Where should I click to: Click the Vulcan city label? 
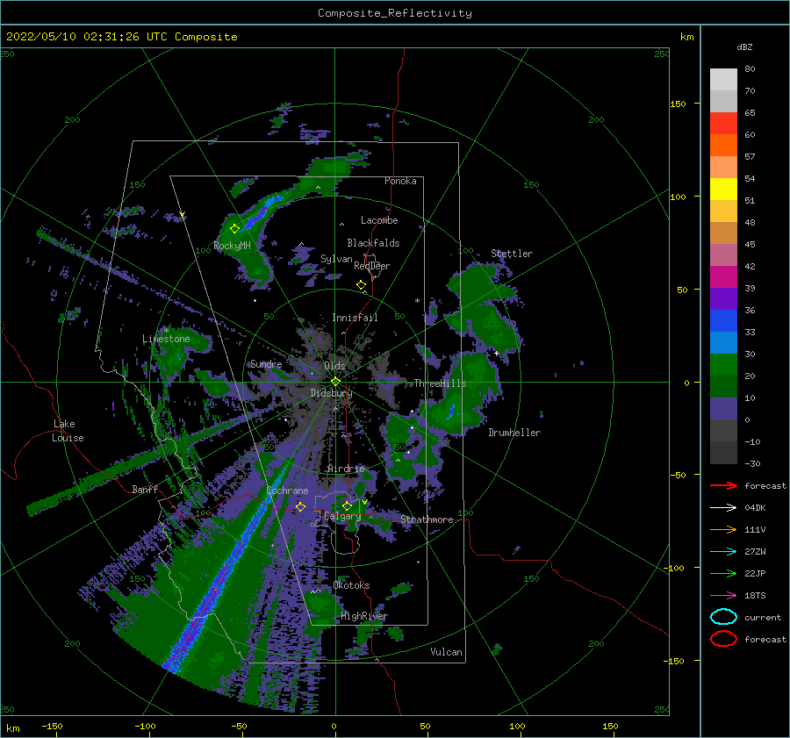[446, 652]
